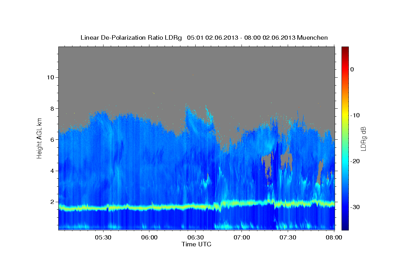414x276 pixels.
Task: Click the 06:00 time tick label
Action: pyautogui.click(x=149, y=238)
